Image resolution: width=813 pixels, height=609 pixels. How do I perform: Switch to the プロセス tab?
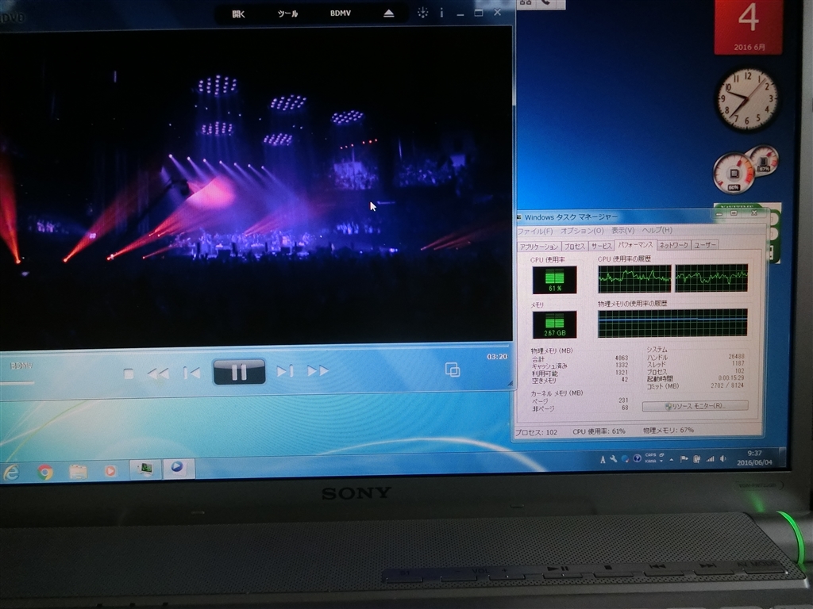[x=575, y=246]
